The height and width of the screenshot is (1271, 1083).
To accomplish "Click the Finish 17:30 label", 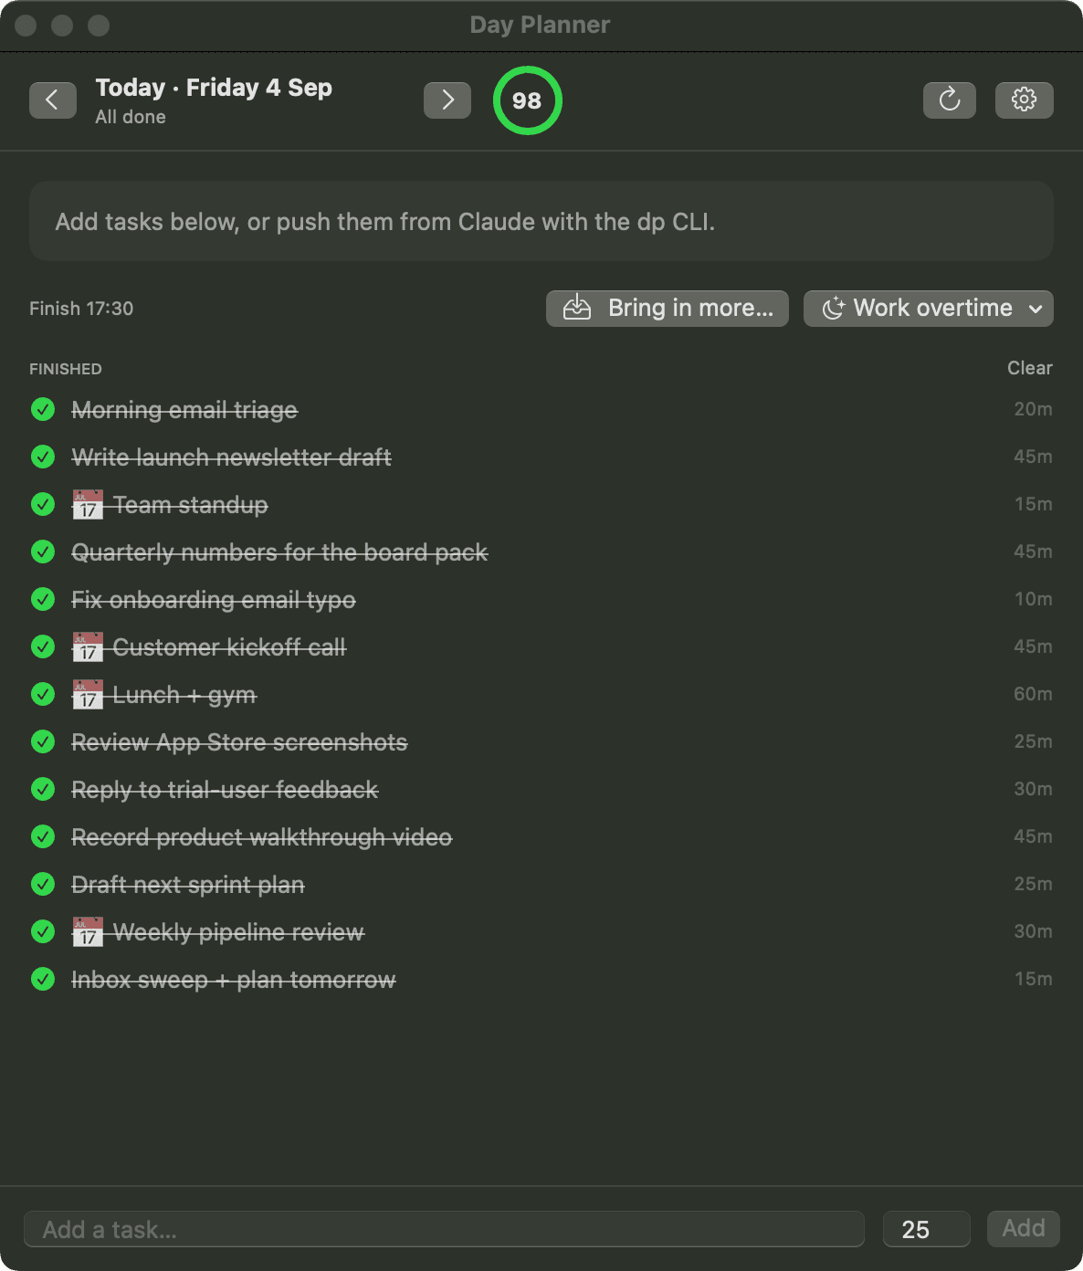I will [81, 309].
